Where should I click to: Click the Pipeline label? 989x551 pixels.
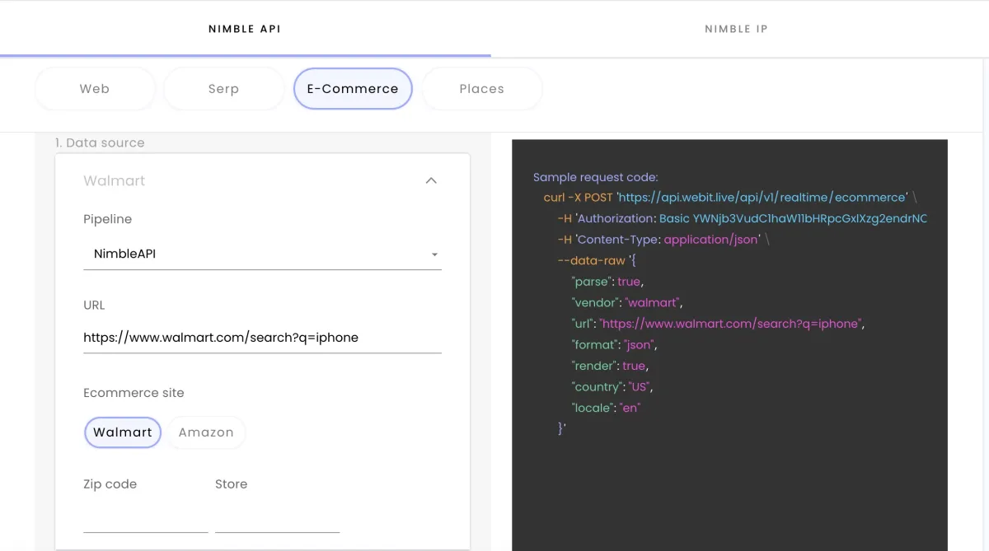coord(108,219)
